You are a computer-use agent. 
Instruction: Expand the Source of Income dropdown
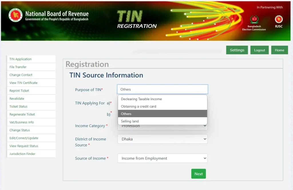(162, 158)
